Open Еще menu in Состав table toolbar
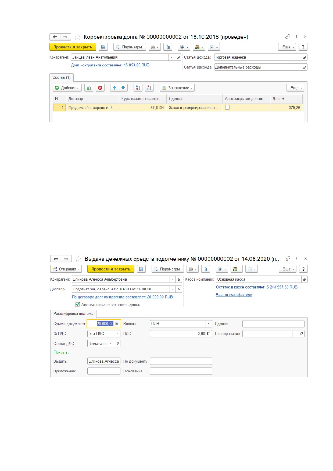333x471 pixels. coord(295,88)
